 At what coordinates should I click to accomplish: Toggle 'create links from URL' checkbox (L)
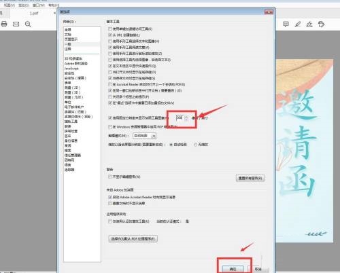tap(110, 35)
